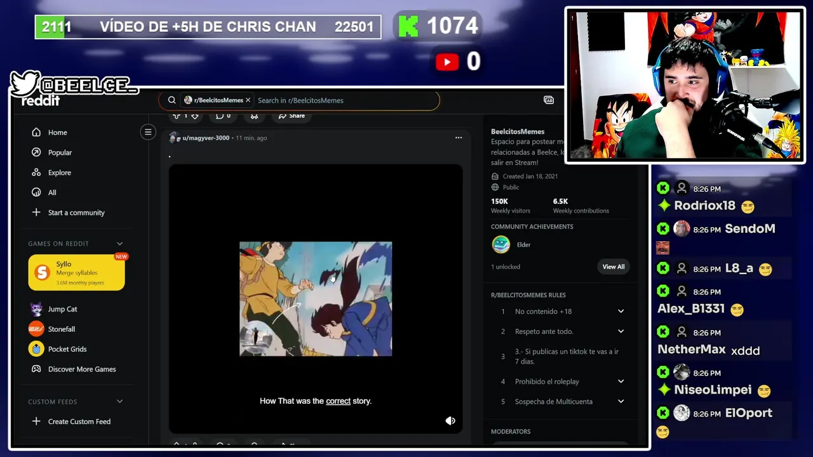Click the TikTok rule number 3 text
The image size is (813, 457).
(x=567, y=356)
